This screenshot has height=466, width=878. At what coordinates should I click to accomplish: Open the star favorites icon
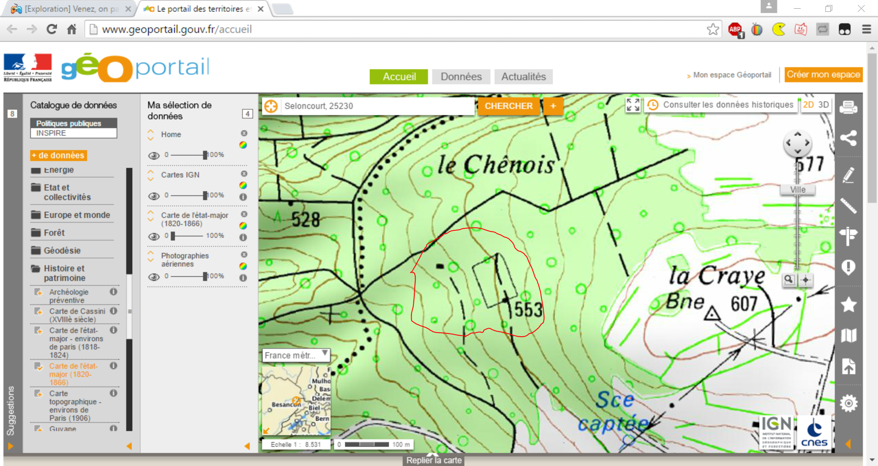pyautogui.click(x=848, y=304)
